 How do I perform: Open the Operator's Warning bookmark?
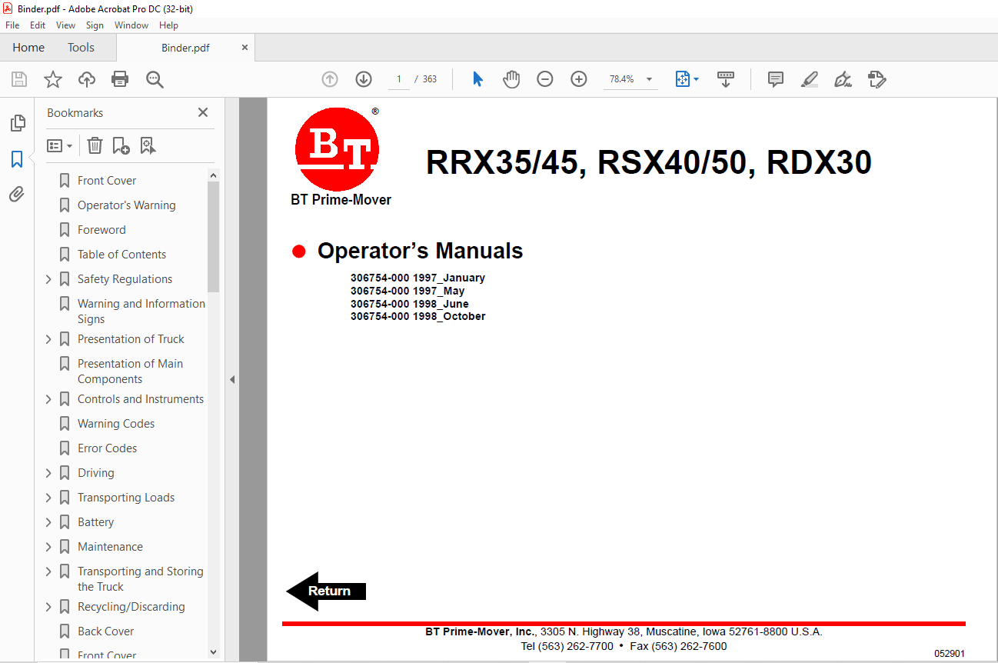127,205
